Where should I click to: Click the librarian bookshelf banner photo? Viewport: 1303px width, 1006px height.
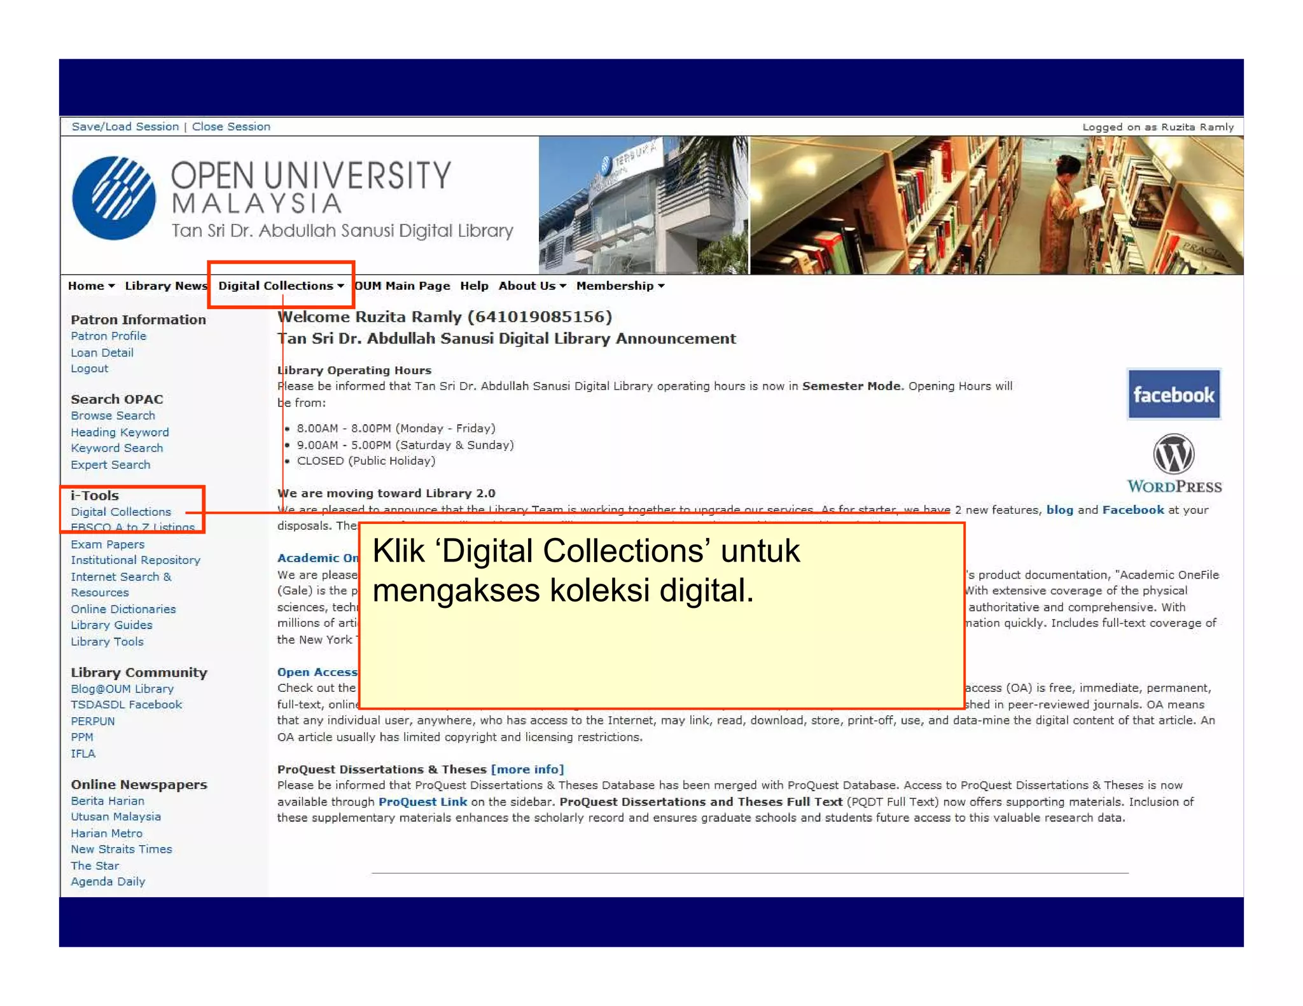pos(996,205)
